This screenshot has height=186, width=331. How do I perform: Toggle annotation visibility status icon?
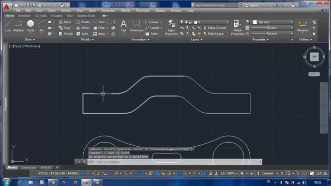pos(210,174)
